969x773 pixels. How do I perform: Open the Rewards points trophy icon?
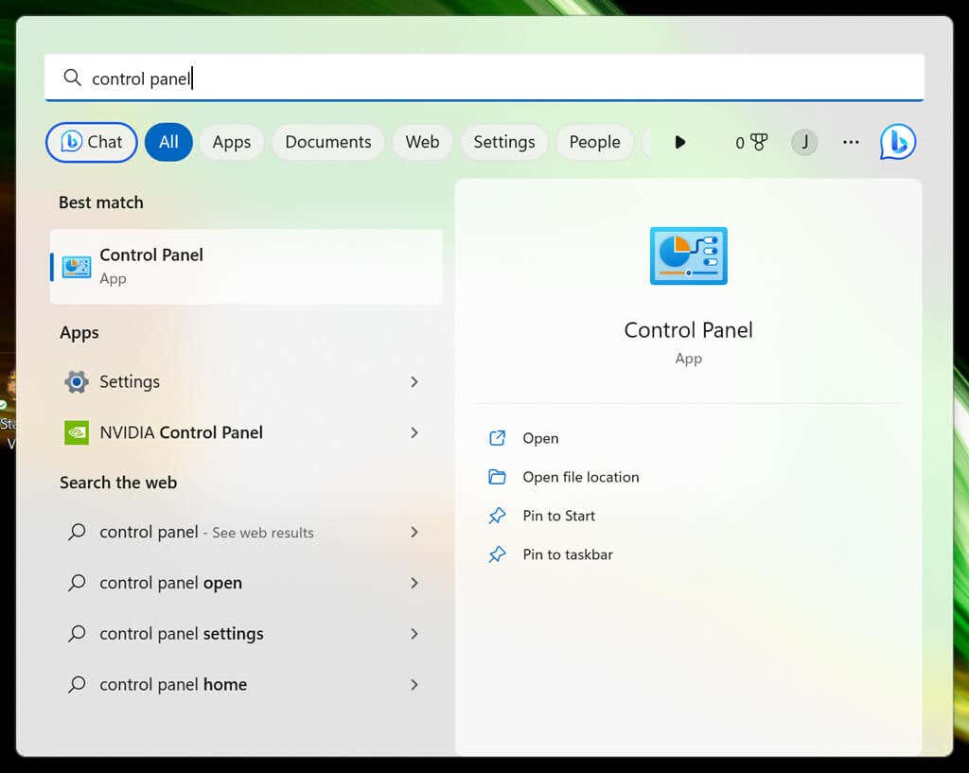point(758,142)
